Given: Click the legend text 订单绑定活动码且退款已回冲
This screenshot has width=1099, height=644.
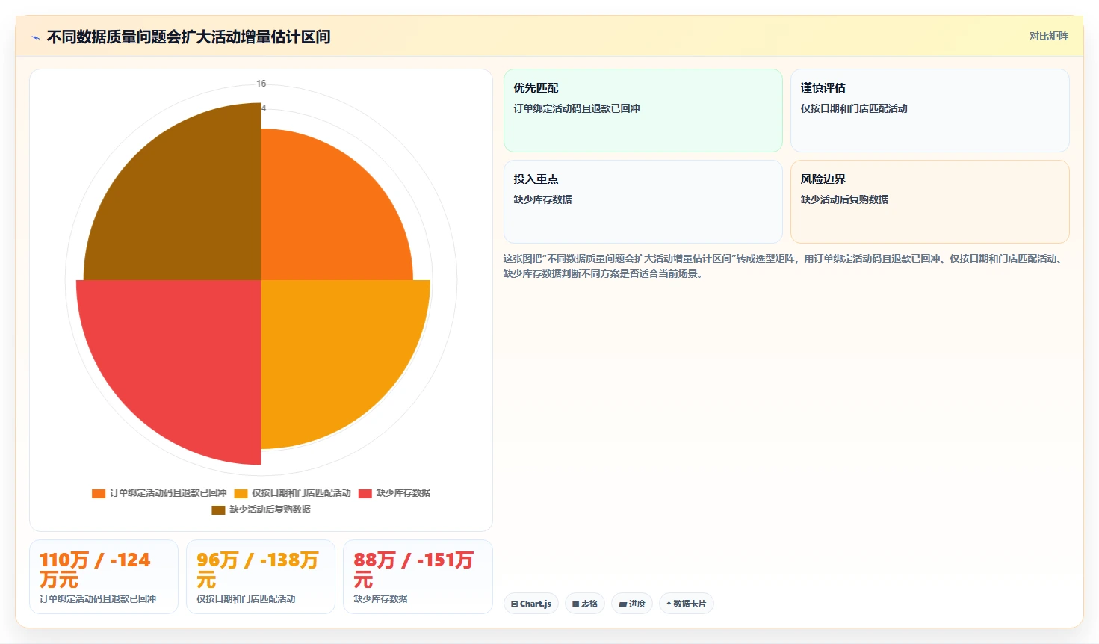Looking at the screenshot, I should [168, 493].
